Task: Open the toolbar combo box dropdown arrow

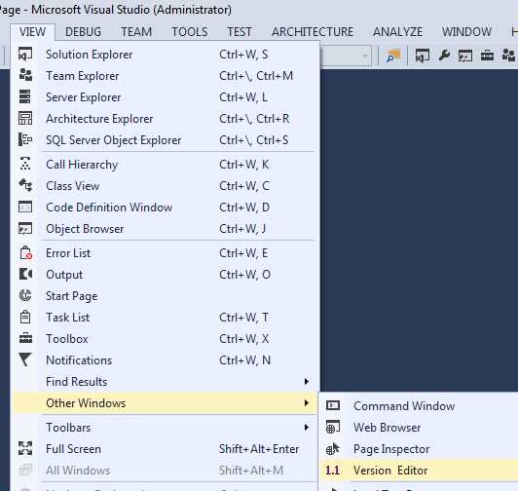Action: click(365, 56)
